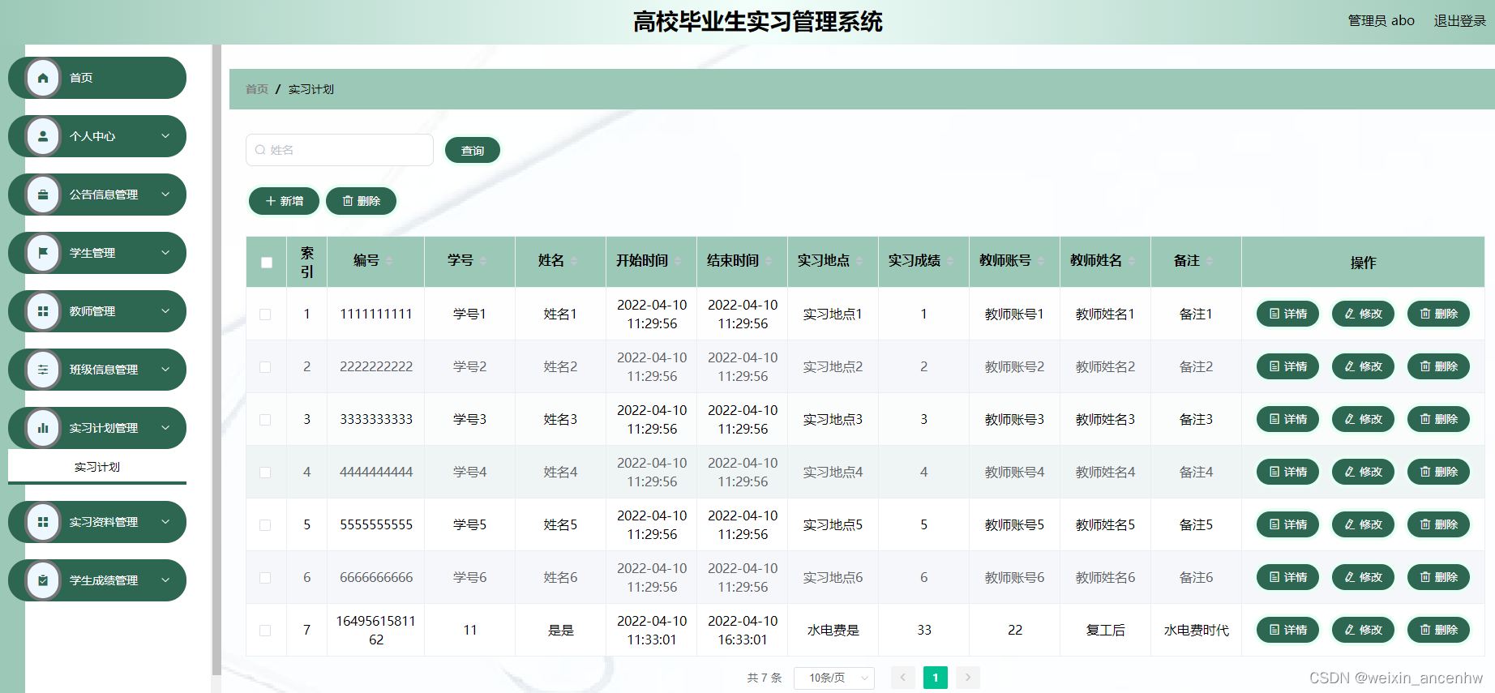Toggle the select-all header checkbox
Image resolution: width=1495 pixels, height=693 pixels.
tap(267, 263)
